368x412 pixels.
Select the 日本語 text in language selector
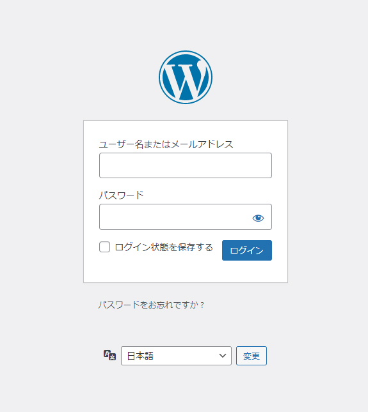click(140, 356)
